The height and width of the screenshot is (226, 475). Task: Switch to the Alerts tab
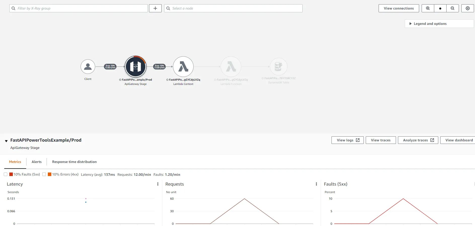[x=36, y=162]
